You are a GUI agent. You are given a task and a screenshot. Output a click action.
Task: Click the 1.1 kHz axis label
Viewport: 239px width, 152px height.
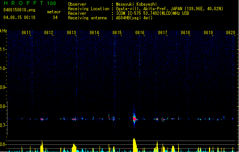point(3,49)
